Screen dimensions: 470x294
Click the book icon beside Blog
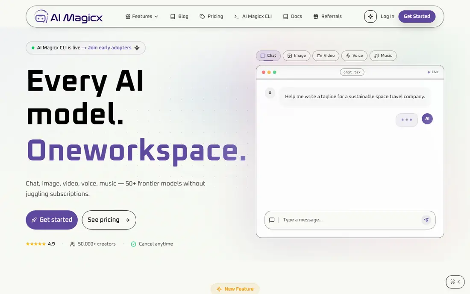point(173,17)
